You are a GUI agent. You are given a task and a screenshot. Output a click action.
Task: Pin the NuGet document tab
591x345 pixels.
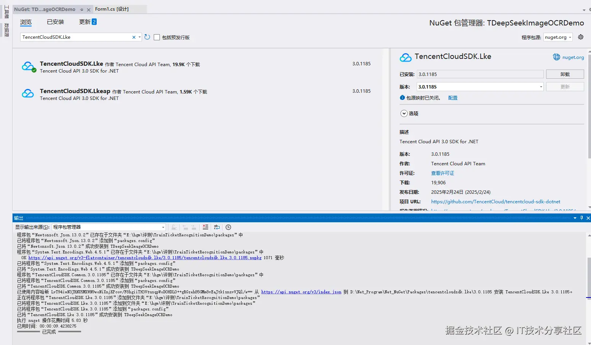[81, 9]
